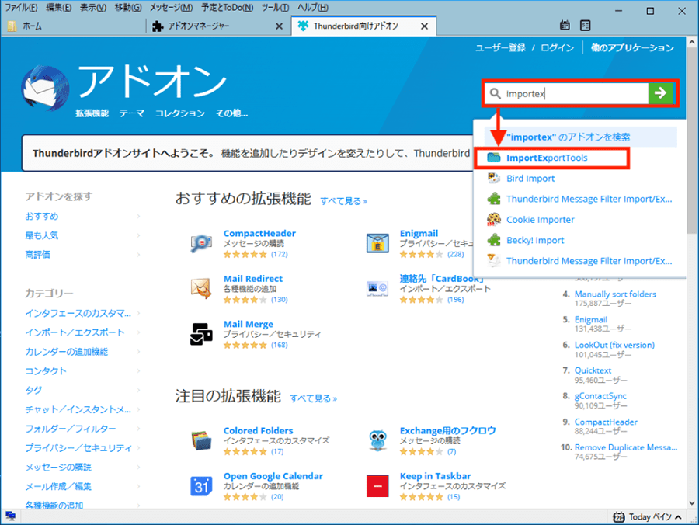Viewport: 699px width, 525px height.
Task: Click the Enigmail add-on icon
Action: (378, 243)
